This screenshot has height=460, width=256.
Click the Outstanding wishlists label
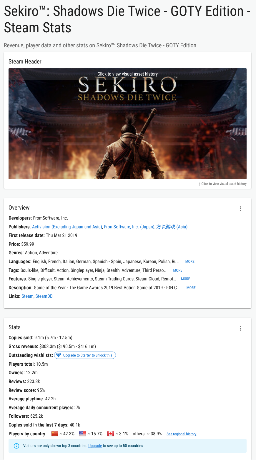(x=31, y=355)
